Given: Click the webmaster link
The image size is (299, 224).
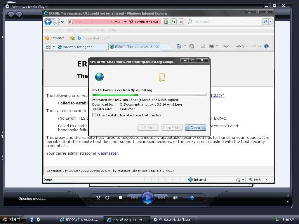Looking at the screenshot, I should 107,153.
